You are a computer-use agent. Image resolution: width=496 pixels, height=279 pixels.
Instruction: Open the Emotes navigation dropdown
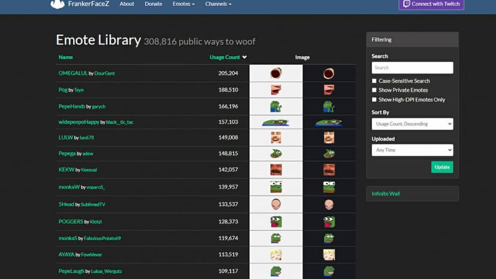pos(183,4)
